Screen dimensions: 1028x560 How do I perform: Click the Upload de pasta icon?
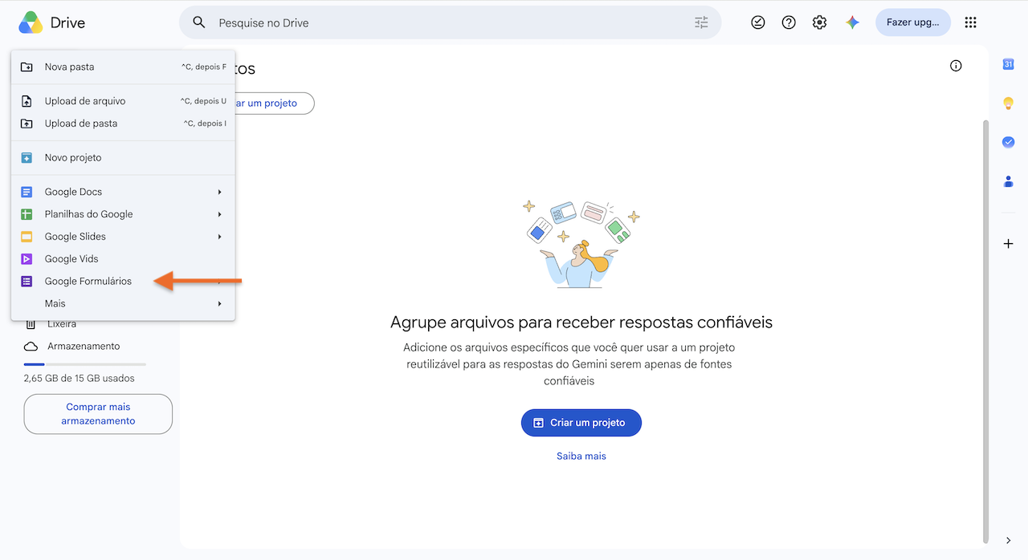(27, 124)
